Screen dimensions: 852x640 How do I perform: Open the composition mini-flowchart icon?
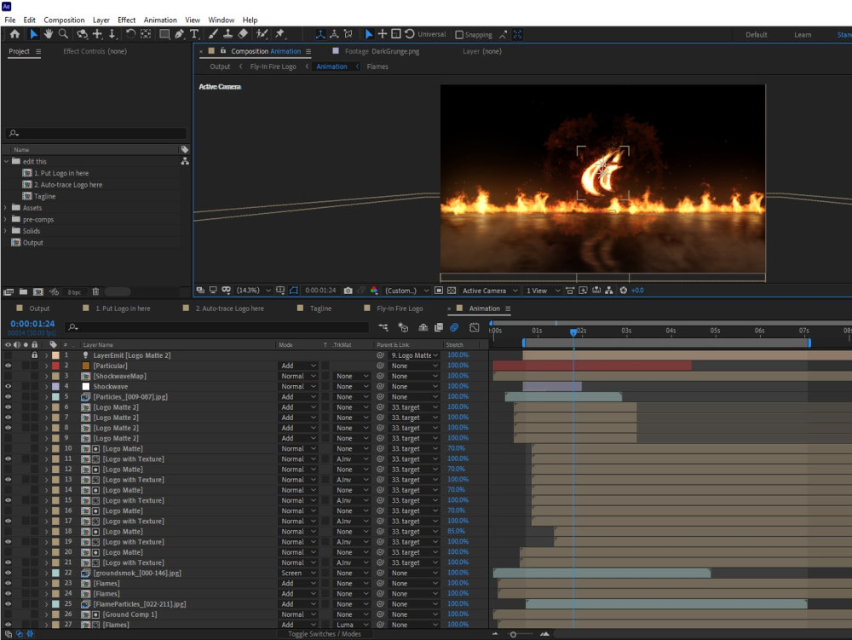(383, 327)
